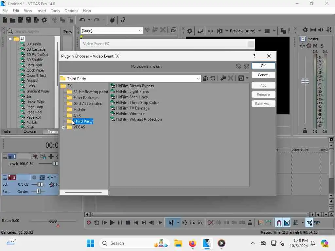
Task: Select HitFilm Witness Protection plug-in
Action: tap(139, 119)
